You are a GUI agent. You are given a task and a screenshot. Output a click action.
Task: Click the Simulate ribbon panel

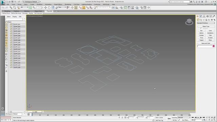25,13
